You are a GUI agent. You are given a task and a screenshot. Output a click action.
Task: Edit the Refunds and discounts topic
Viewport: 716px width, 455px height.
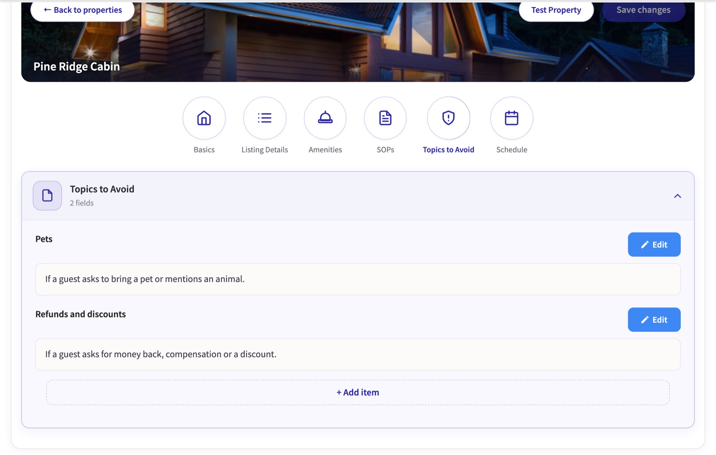pos(654,319)
